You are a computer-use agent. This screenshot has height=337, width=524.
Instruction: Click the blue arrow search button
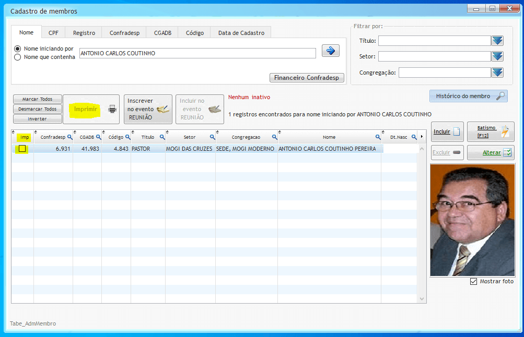click(330, 51)
